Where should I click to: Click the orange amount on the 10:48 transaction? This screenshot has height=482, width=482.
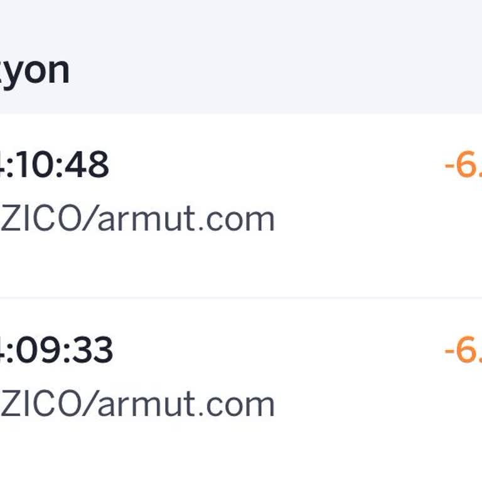463,166
